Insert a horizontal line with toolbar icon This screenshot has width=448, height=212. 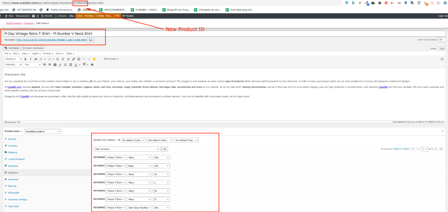pyautogui.click(x=70, y=65)
